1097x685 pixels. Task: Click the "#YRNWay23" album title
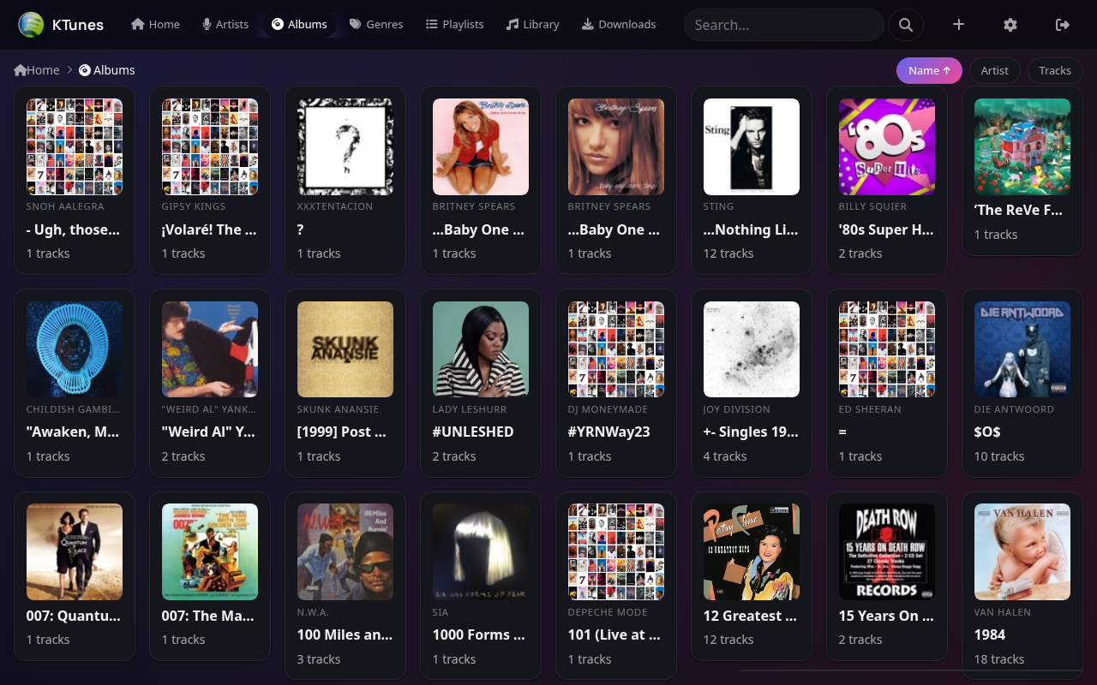click(608, 432)
